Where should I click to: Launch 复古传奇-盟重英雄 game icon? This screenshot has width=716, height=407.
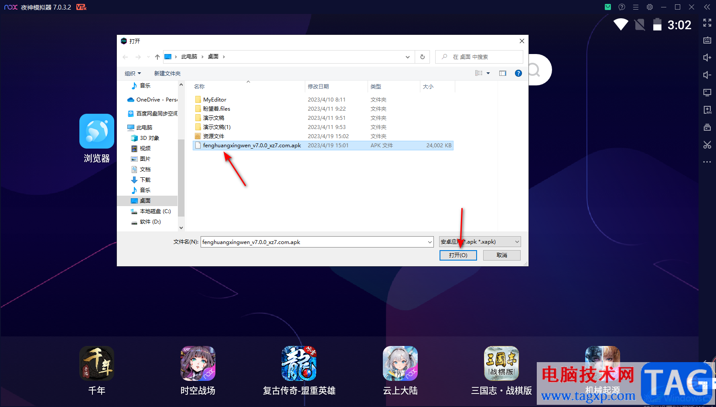click(x=299, y=363)
